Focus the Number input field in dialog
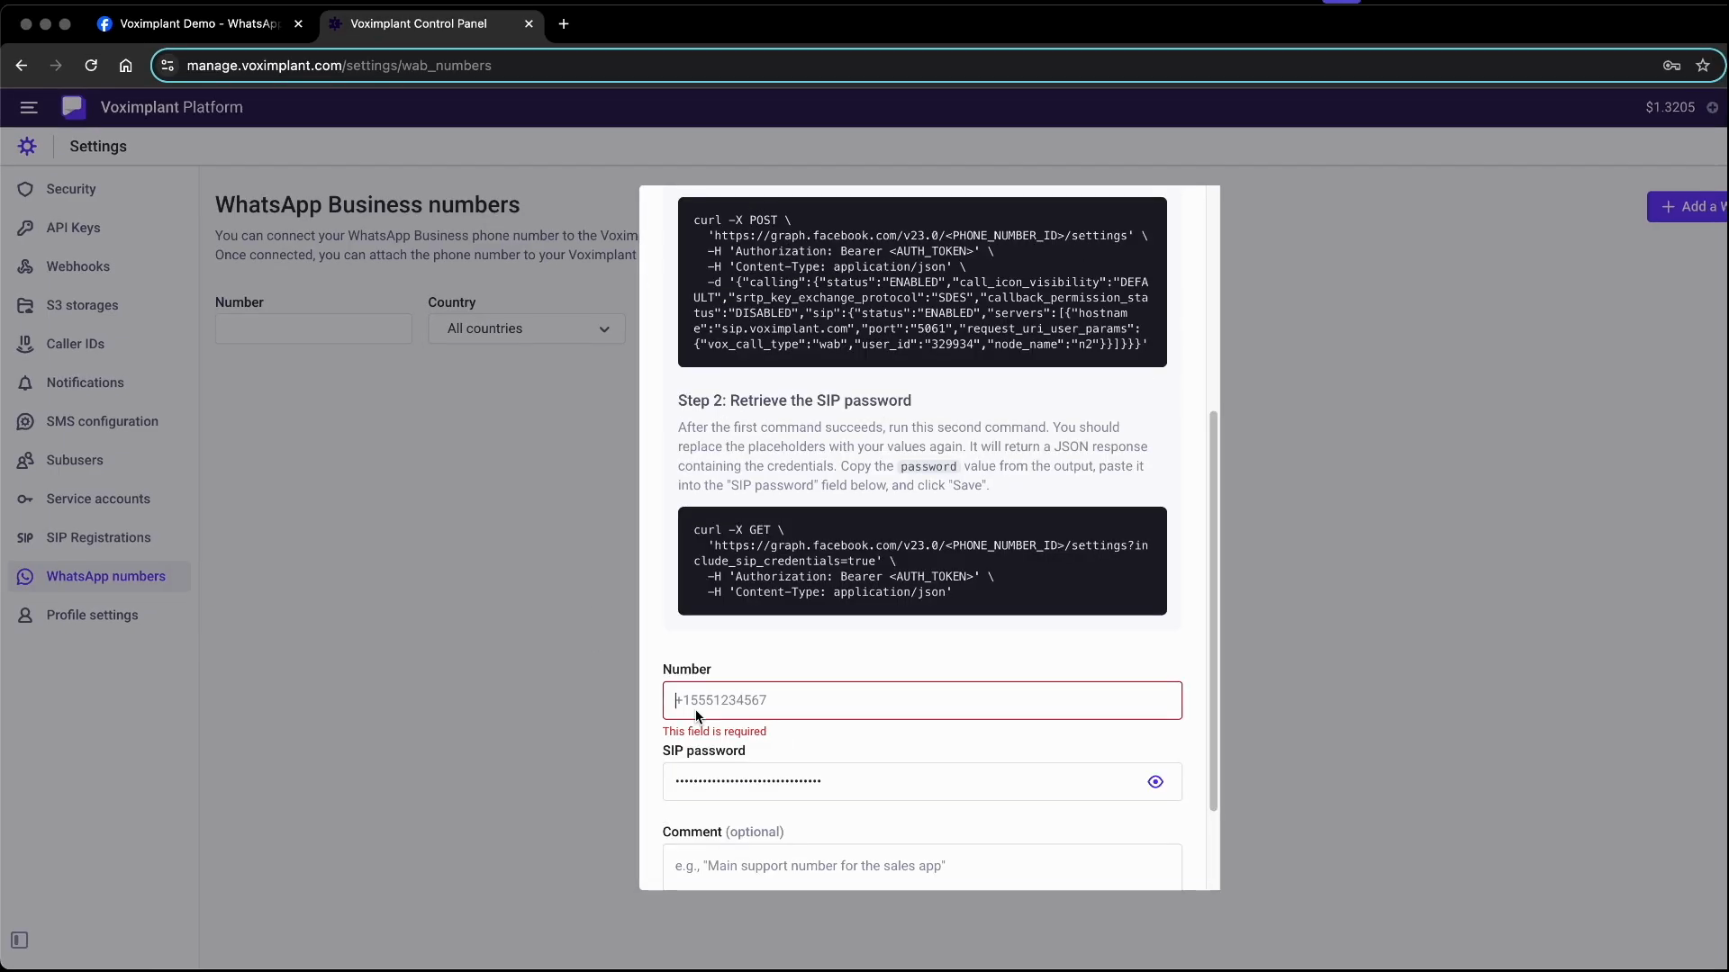1729x972 pixels. coord(921,700)
